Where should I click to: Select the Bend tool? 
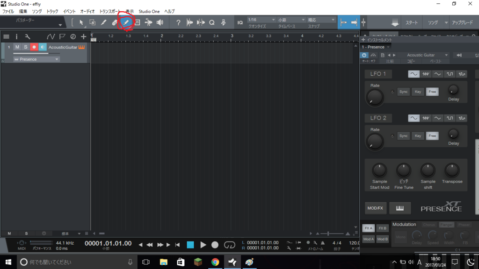pyautogui.click(x=148, y=22)
